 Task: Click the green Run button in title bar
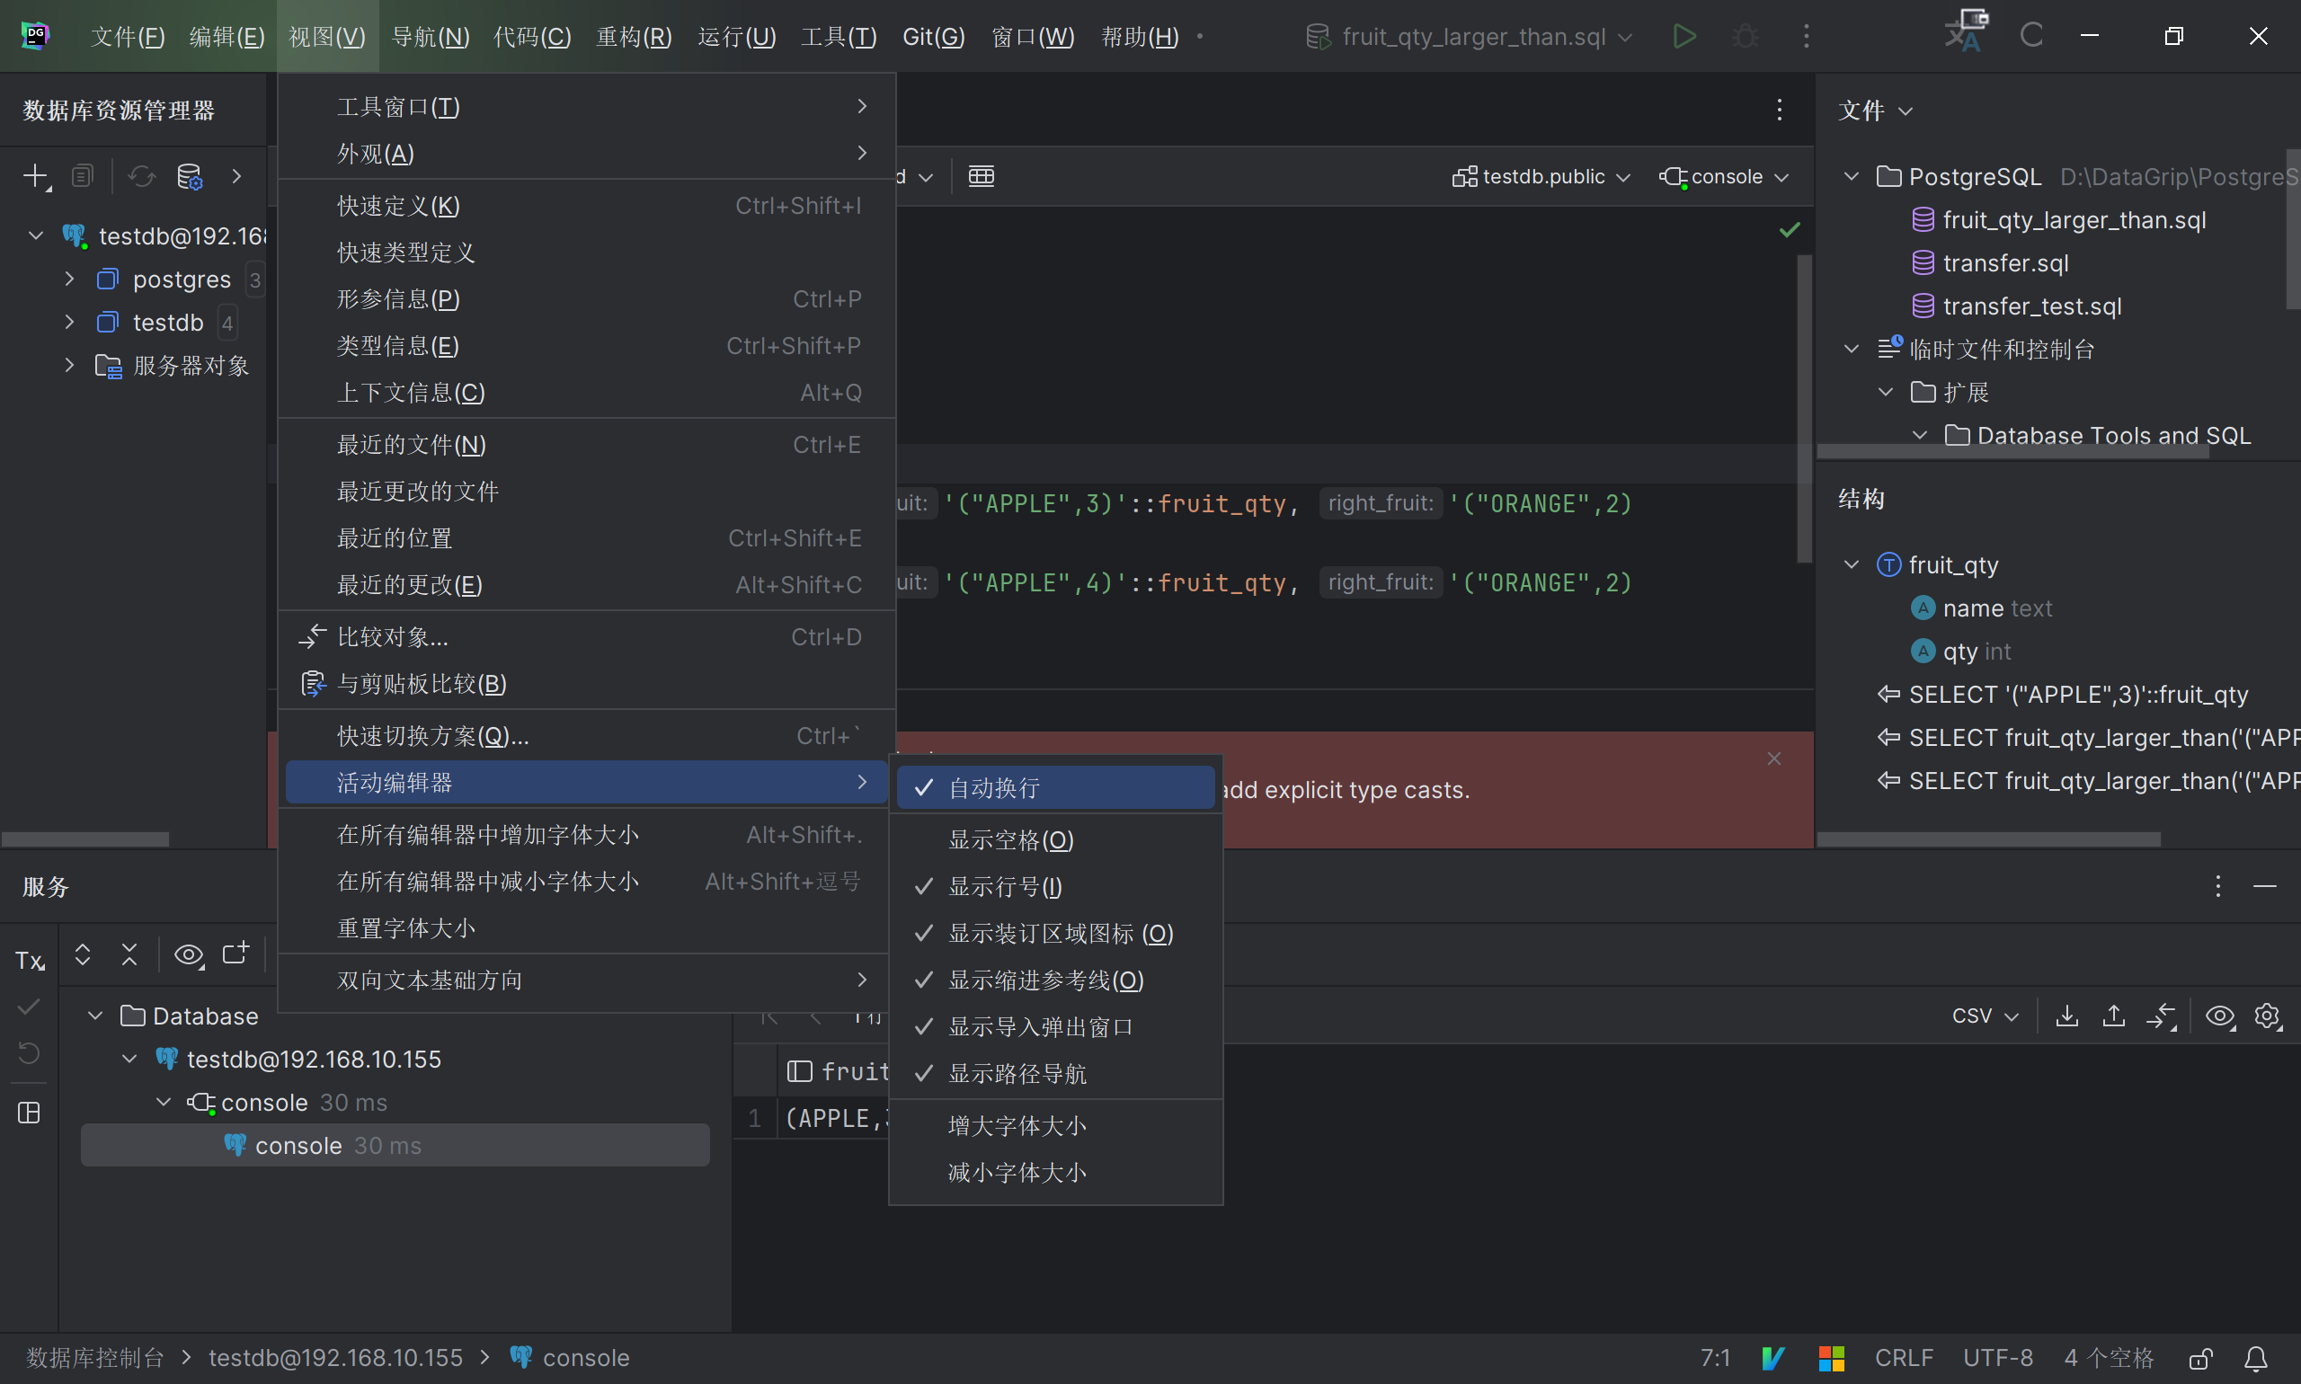click(x=1684, y=36)
